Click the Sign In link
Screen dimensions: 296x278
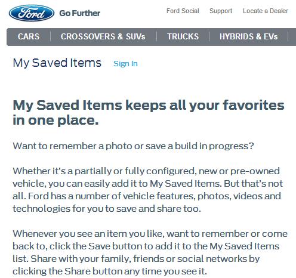click(125, 64)
